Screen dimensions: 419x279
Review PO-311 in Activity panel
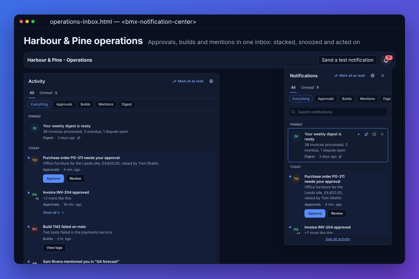point(75,179)
